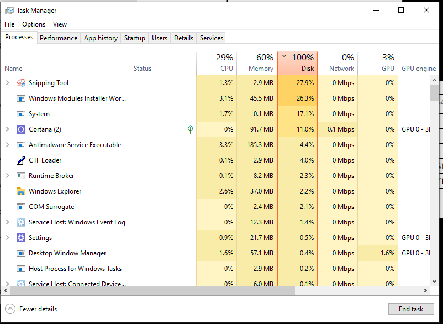
Task: Sort by the Disk column header
Action: pos(298,63)
